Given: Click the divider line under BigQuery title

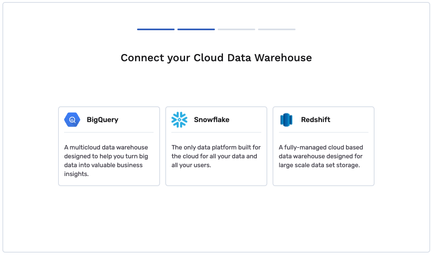Looking at the screenshot, I should point(109,133).
